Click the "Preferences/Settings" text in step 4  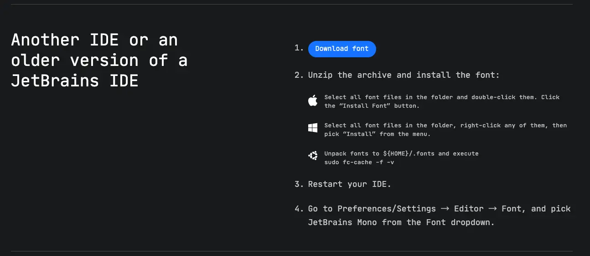click(x=386, y=209)
